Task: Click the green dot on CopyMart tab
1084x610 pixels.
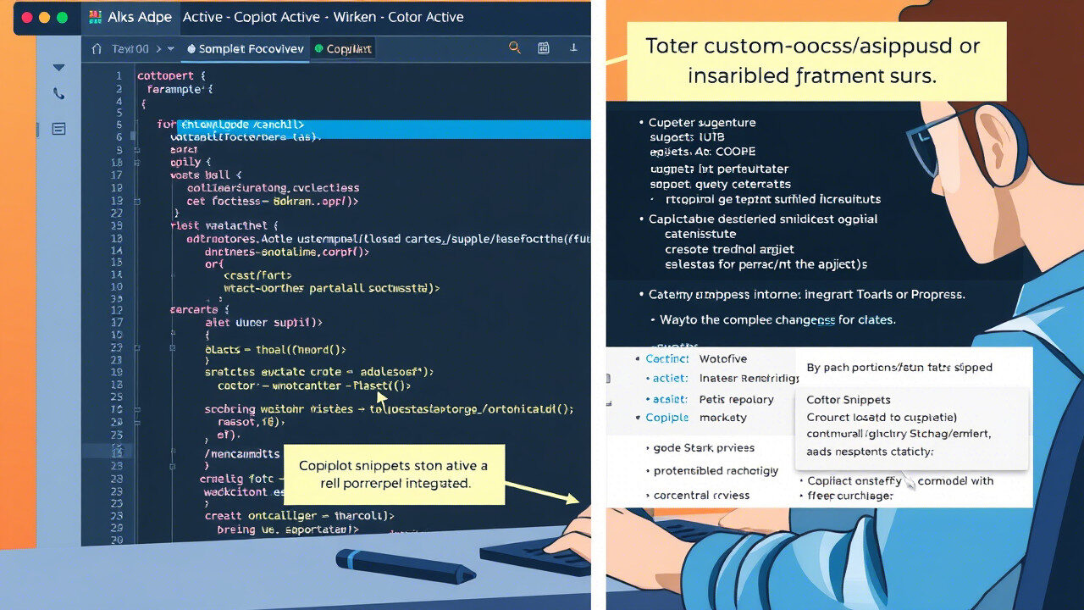Action: (319, 49)
